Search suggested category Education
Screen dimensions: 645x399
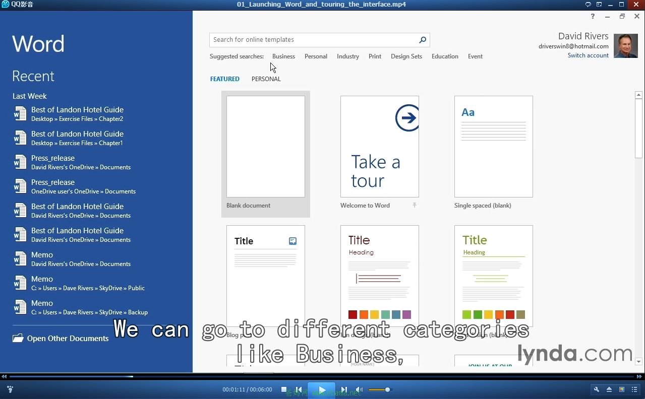tap(445, 56)
